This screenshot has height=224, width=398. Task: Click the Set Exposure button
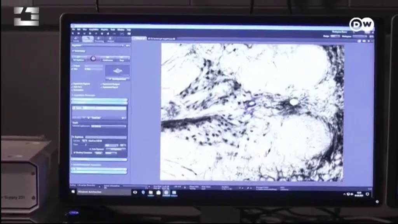[x=79, y=59]
